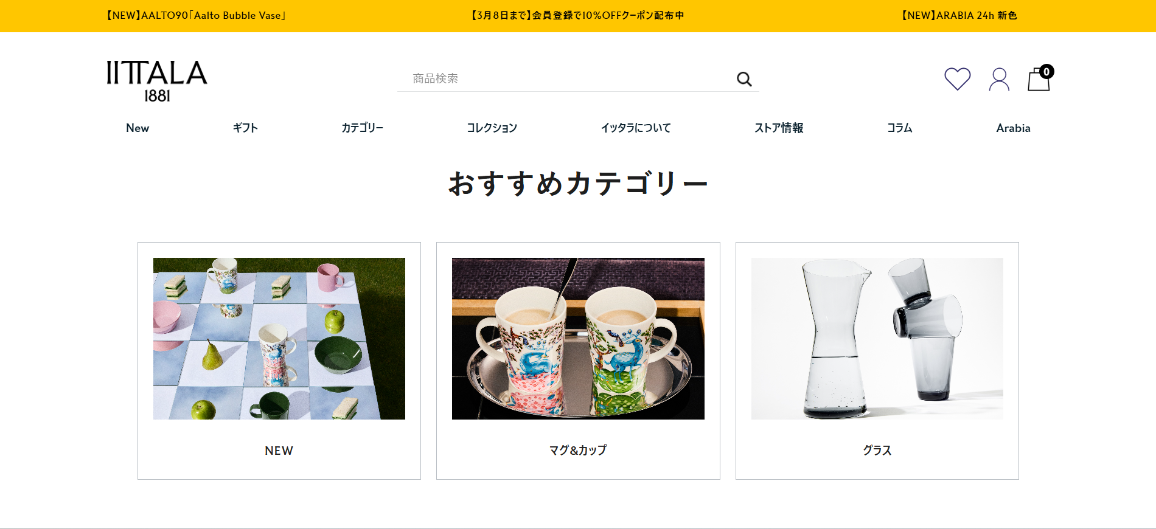The image size is (1156, 529).
Task: Select the NEW category picnic thumbnail
Action: (279, 339)
